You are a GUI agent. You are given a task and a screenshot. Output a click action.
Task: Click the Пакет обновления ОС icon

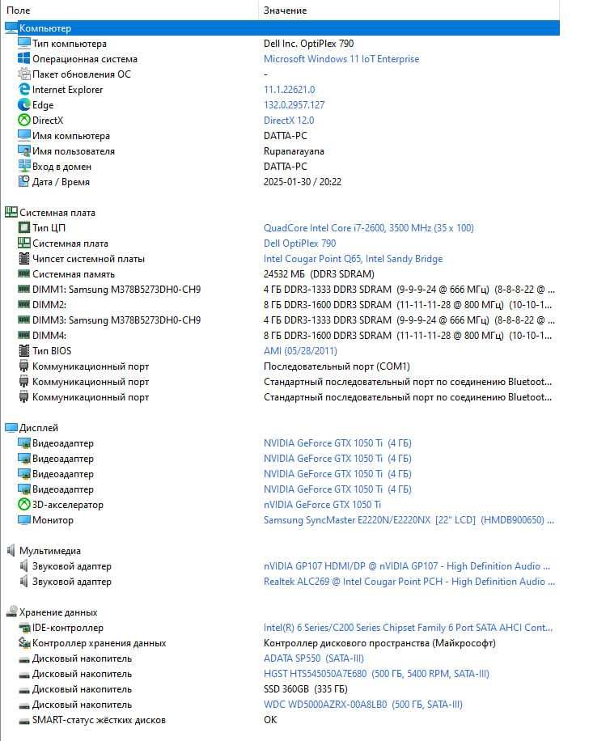tap(23, 74)
